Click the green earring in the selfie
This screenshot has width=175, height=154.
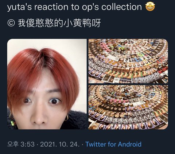12,123
